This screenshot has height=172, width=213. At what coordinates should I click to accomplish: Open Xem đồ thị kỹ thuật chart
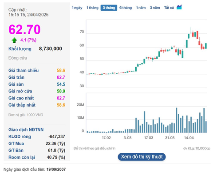(142, 157)
